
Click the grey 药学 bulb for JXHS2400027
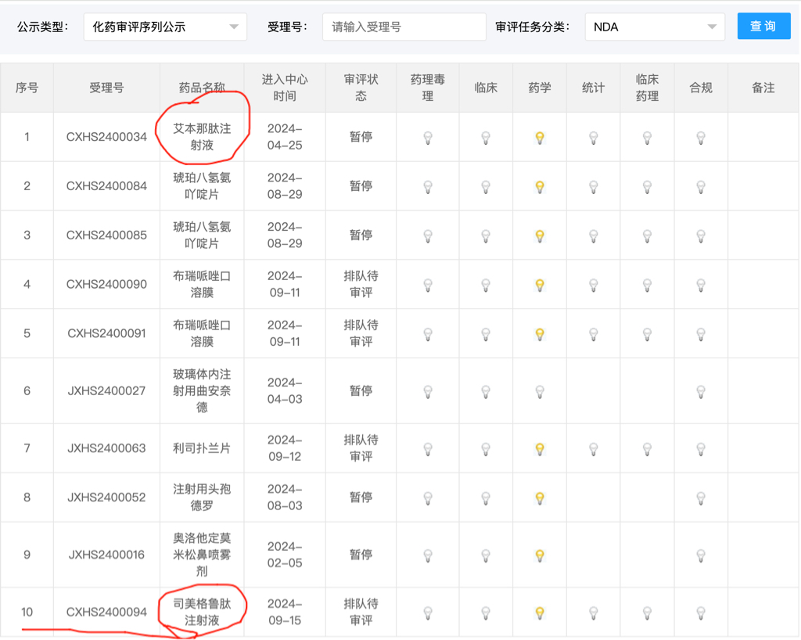point(540,392)
